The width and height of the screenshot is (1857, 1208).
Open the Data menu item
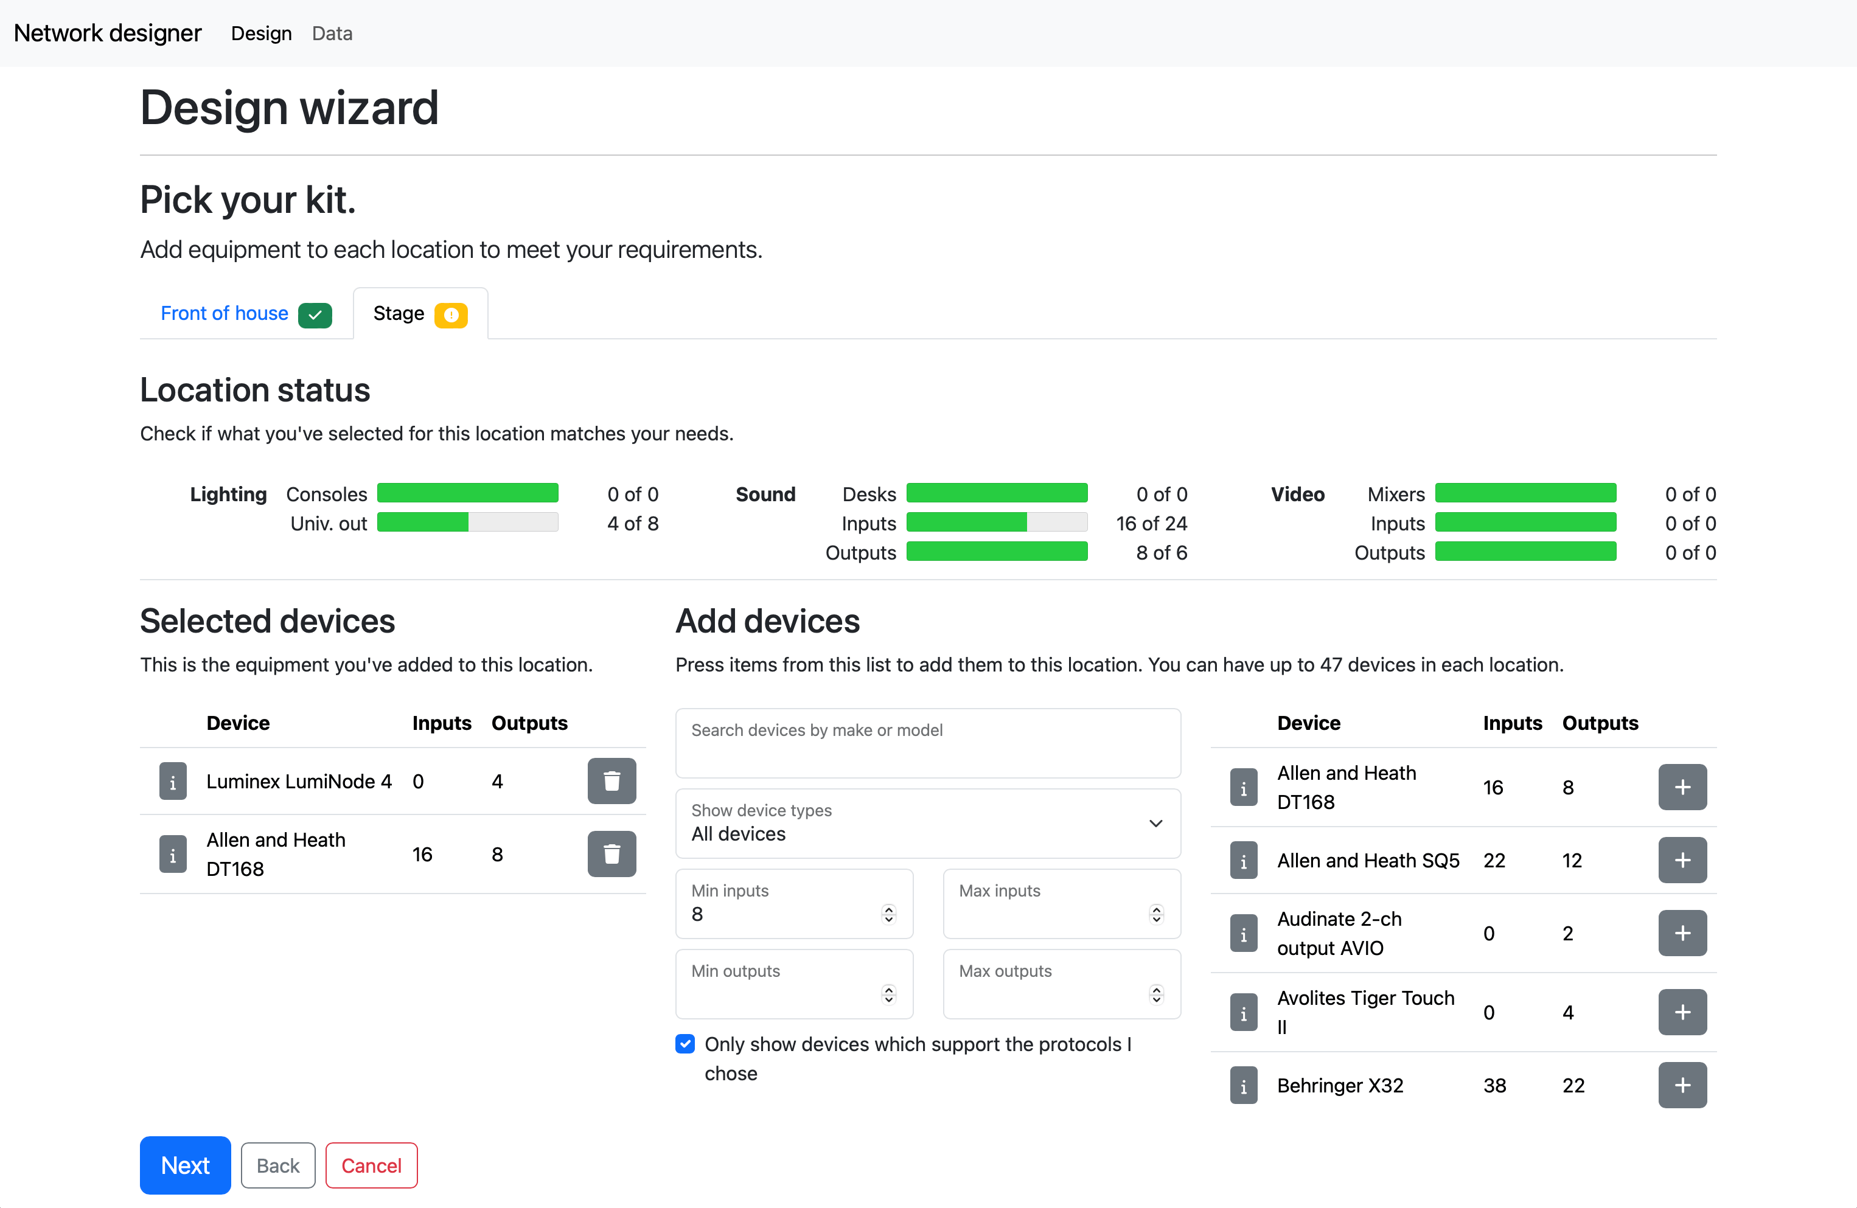[331, 33]
